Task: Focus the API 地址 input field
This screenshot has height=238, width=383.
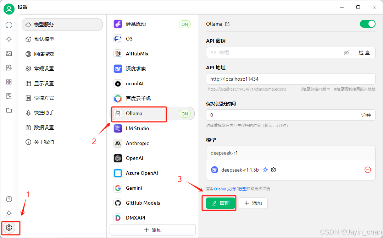Action: (291, 79)
